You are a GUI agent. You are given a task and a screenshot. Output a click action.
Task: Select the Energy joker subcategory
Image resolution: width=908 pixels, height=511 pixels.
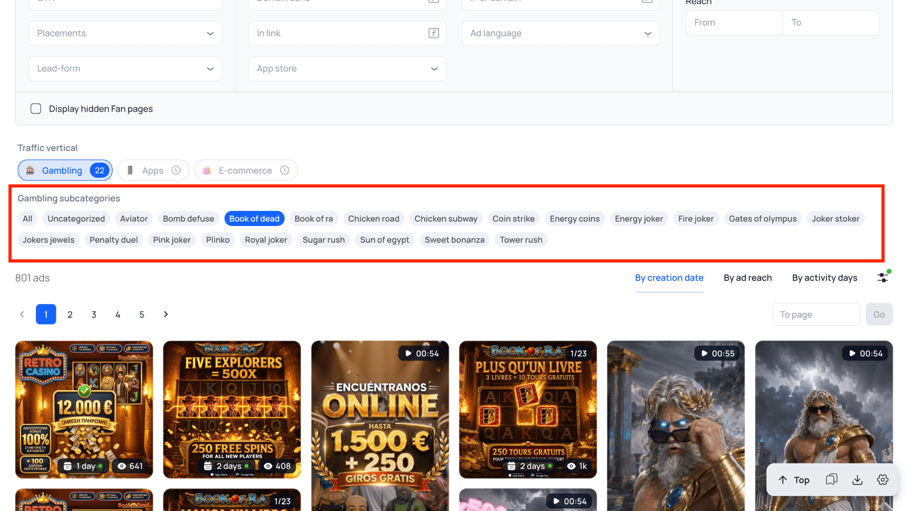pos(639,218)
